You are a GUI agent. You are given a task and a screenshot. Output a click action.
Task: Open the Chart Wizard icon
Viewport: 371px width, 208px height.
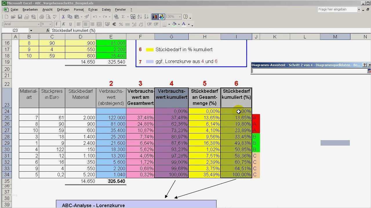pos(155,17)
